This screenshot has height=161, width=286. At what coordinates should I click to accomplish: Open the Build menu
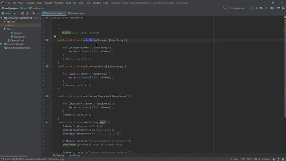[68, 3]
